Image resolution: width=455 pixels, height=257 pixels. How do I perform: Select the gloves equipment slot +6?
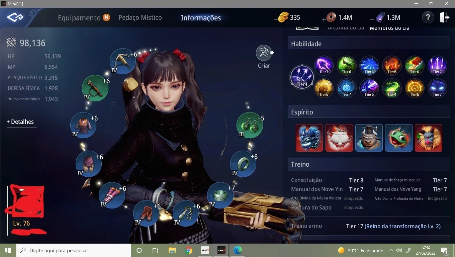coord(112,195)
